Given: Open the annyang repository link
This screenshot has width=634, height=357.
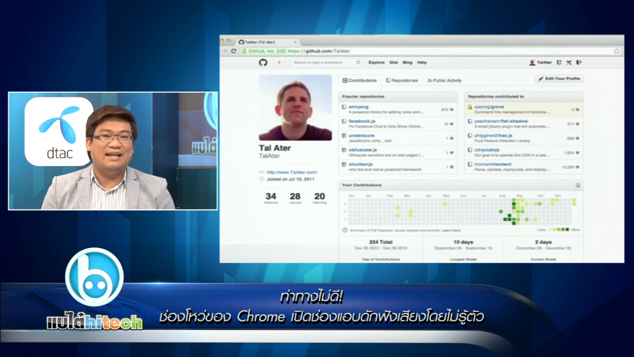Looking at the screenshot, I should tap(358, 107).
